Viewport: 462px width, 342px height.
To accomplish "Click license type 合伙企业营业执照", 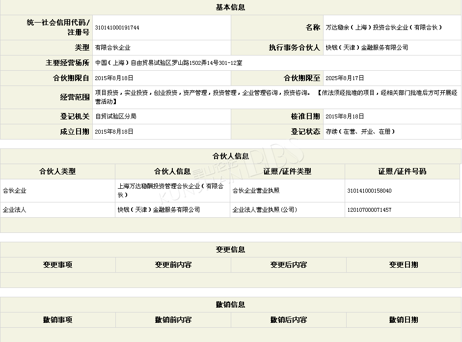I will coord(256,191).
